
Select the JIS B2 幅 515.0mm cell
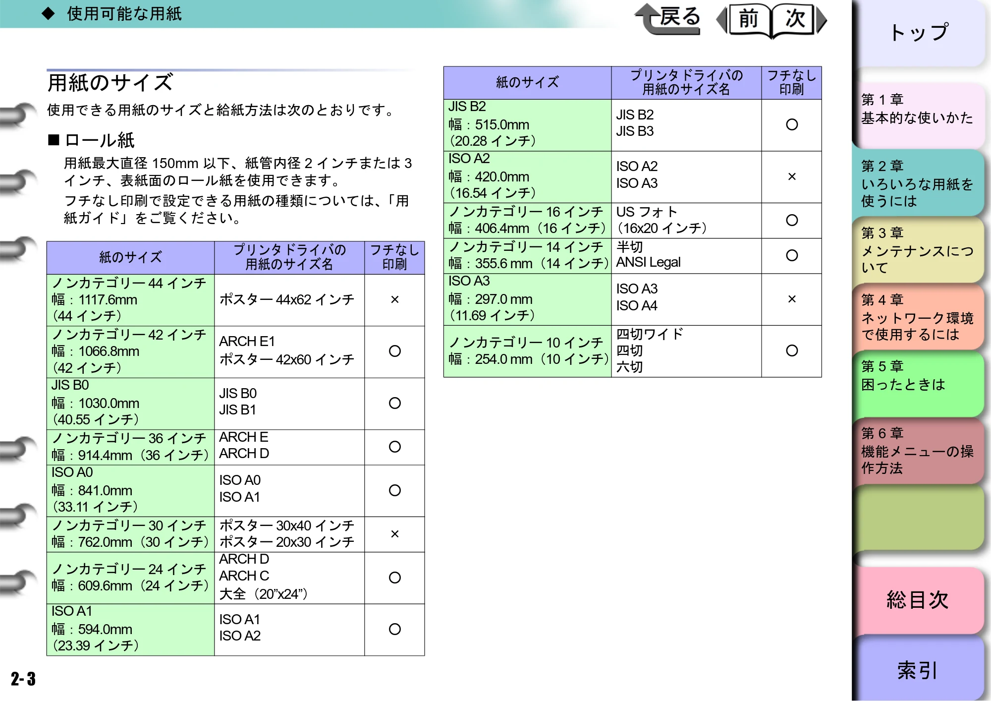point(527,125)
